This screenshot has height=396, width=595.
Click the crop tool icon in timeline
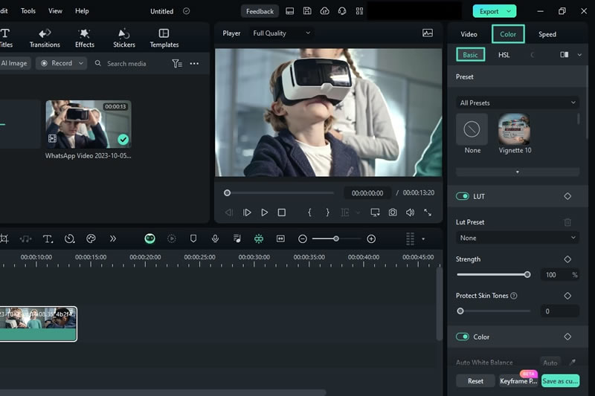4,238
